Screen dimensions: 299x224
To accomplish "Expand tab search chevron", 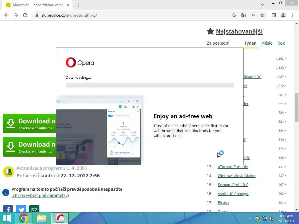I will (x=263, y=5).
